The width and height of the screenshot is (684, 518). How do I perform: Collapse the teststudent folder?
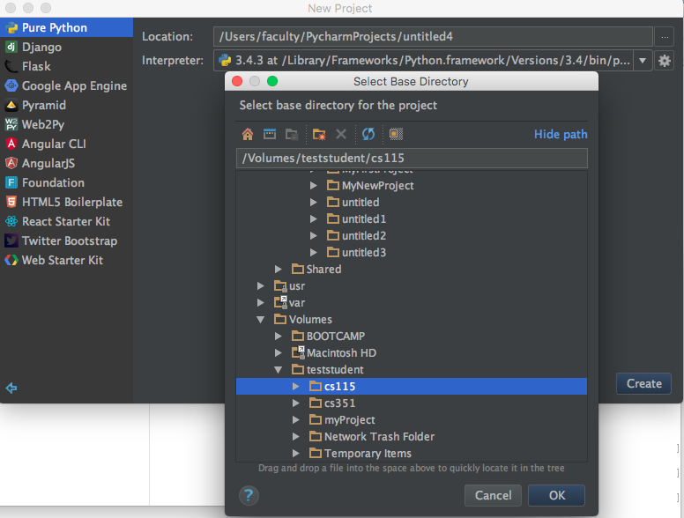tap(278, 370)
